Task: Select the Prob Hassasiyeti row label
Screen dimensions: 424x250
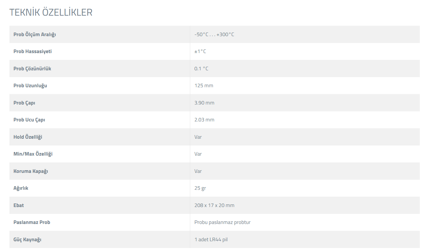Action: [33, 51]
